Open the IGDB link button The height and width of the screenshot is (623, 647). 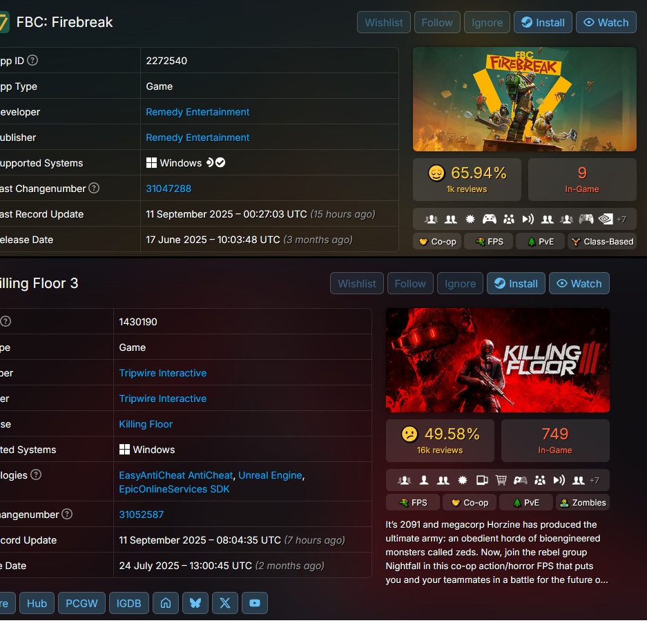[128, 603]
